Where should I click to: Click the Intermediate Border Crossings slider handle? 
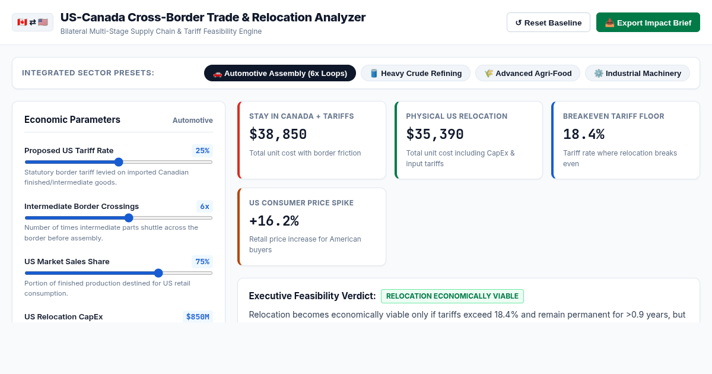coord(129,218)
